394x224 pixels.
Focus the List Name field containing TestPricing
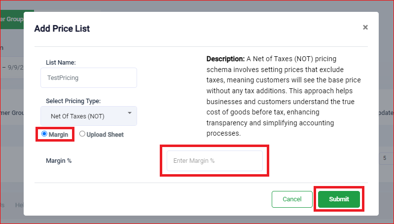click(89, 77)
